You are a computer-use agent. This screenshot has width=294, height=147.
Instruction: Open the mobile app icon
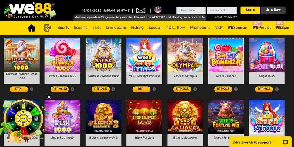pos(47,28)
